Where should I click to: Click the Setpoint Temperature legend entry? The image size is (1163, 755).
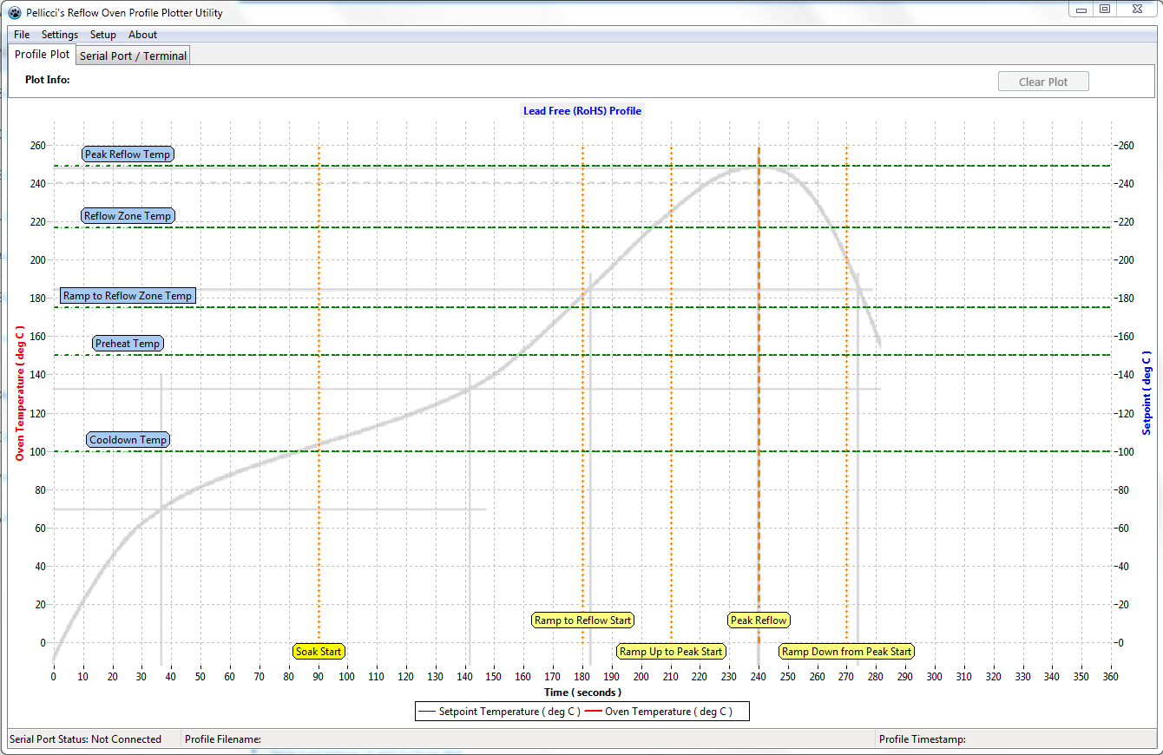(x=500, y=712)
